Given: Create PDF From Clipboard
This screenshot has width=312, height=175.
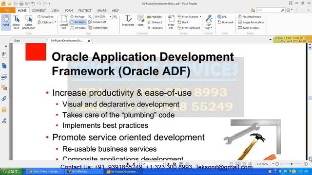Looking at the screenshot, I should coord(189,28).
